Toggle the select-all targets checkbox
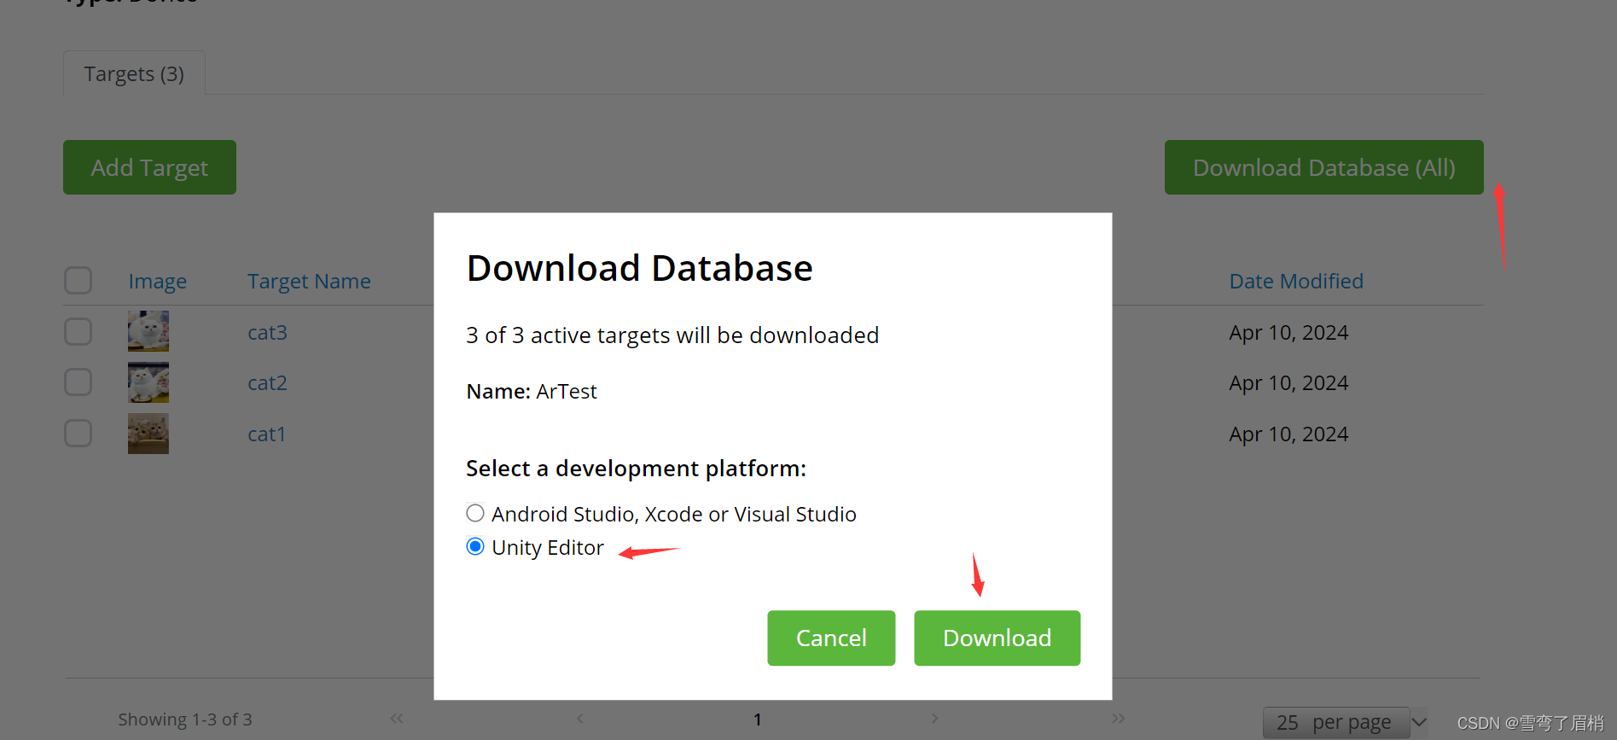Screen dimensions: 1617x740 point(79,280)
